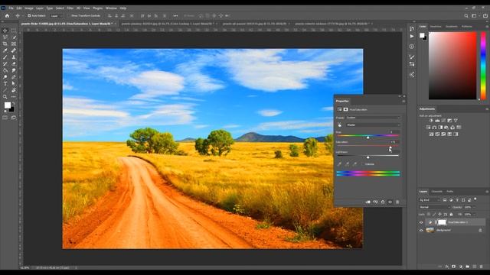The width and height of the screenshot is (490, 275).
Task: Hide the Hue/Saturation 1 layer
Action: tap(421, 222)
